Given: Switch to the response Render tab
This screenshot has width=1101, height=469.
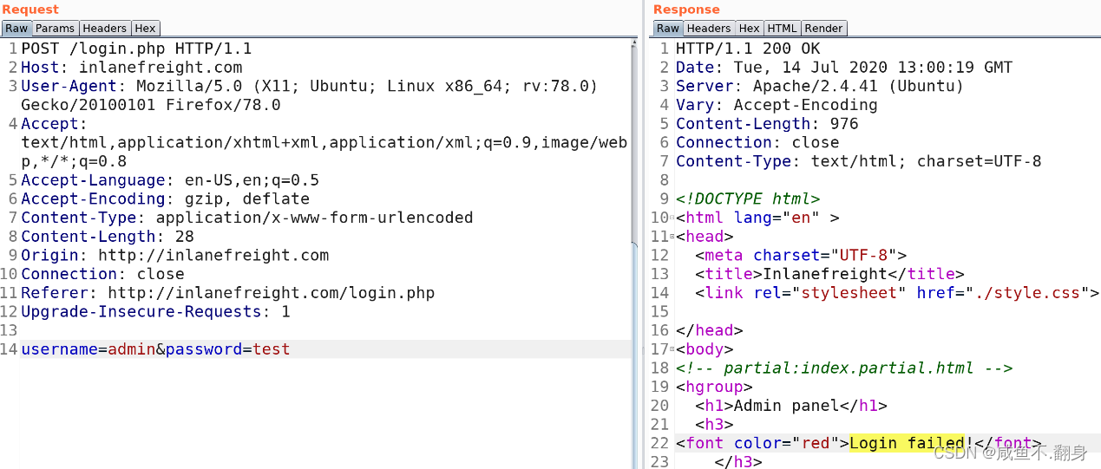Looking at the screenshot, I should coord(823,29).
